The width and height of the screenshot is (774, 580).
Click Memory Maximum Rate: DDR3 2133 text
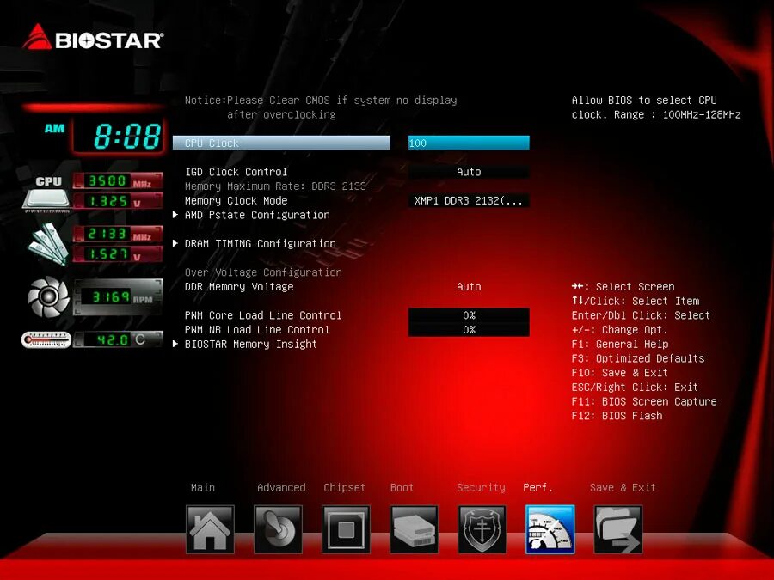275,186
